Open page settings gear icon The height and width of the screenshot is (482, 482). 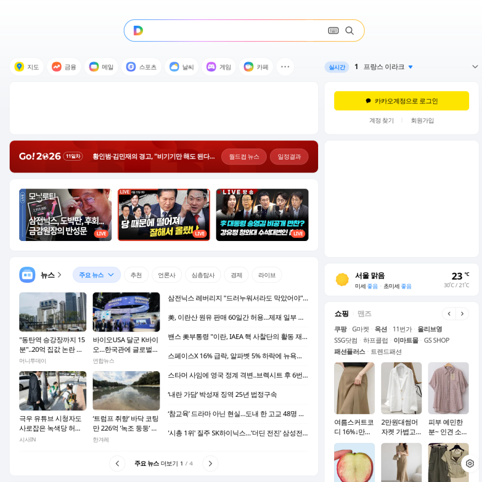(470, 463)
